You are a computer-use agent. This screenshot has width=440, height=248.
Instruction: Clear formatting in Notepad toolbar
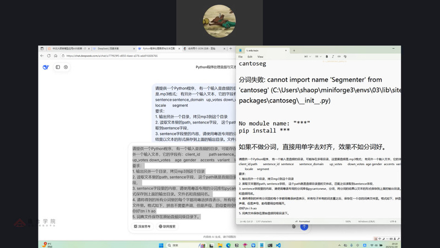345,57
